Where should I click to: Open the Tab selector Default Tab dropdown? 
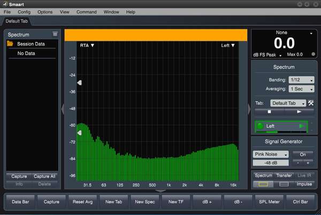[288, 103]
